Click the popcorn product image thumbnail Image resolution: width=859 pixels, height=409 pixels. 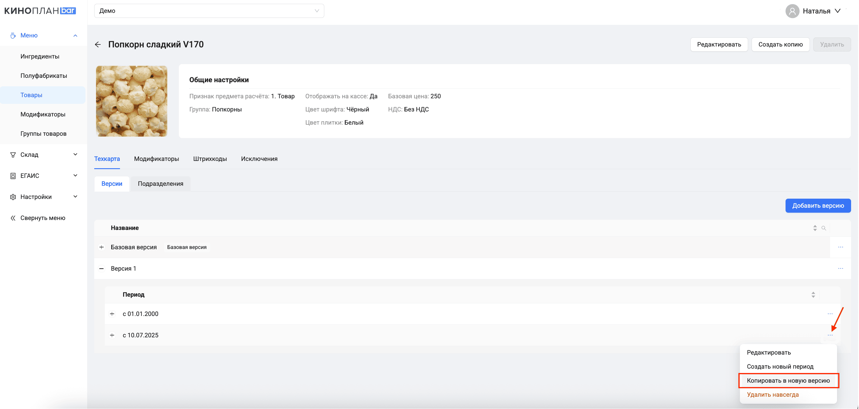click(x=132, y=101)
